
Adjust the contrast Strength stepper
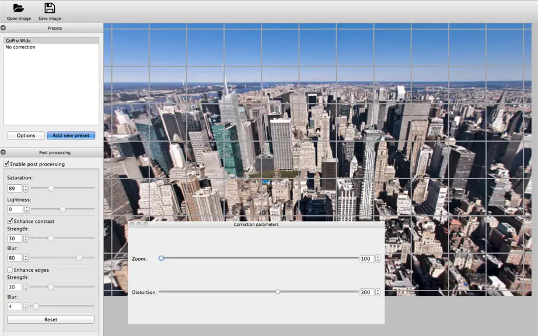[26, 238]
